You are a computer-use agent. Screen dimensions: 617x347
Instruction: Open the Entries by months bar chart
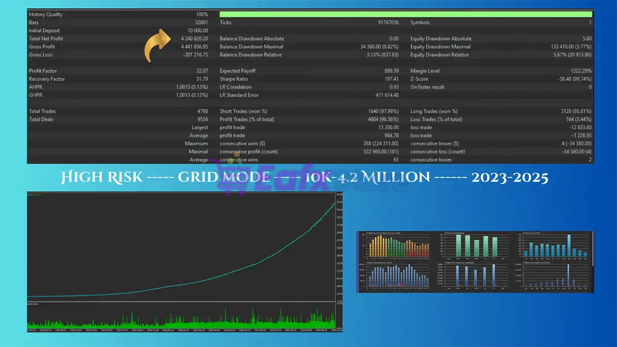[x=554, y=247]
